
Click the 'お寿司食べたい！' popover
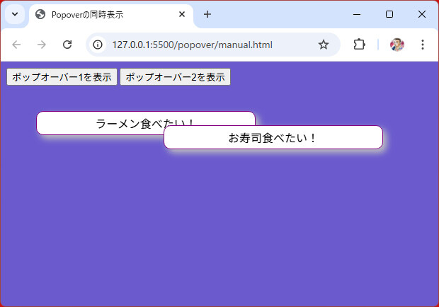(x=273, y=137)
